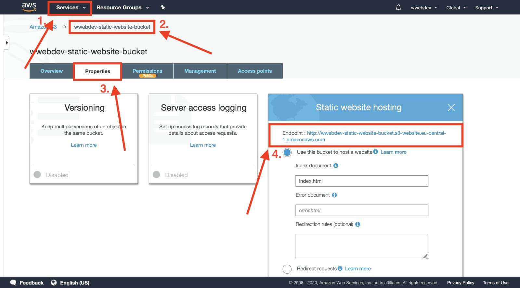Screen dimensions: 520x288
Task: Open the Support dropdown menu
Action: click(487, 8)
